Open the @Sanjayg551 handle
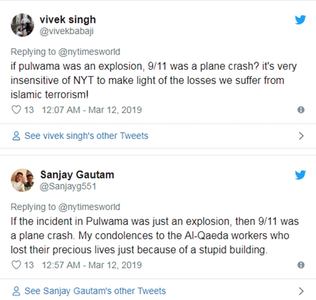Screen dimensions: 316x300 click(68, 186)
